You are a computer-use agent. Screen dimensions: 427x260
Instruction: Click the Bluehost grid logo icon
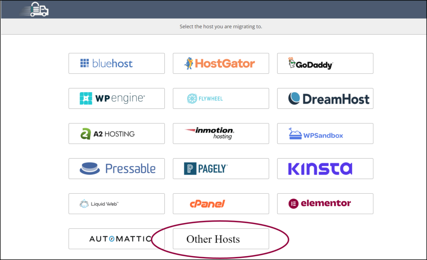pyautogui.click(x=84, y=63)
